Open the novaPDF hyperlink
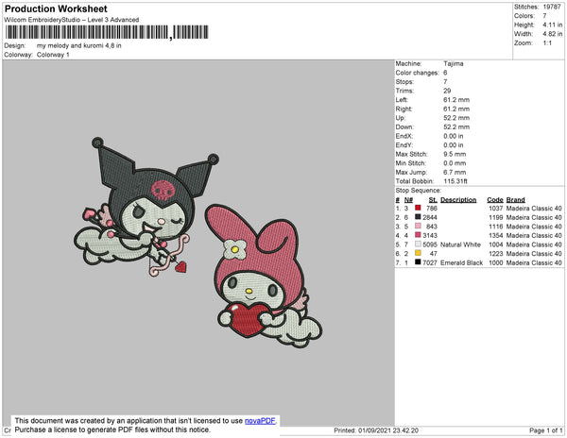 coord(260,421)
